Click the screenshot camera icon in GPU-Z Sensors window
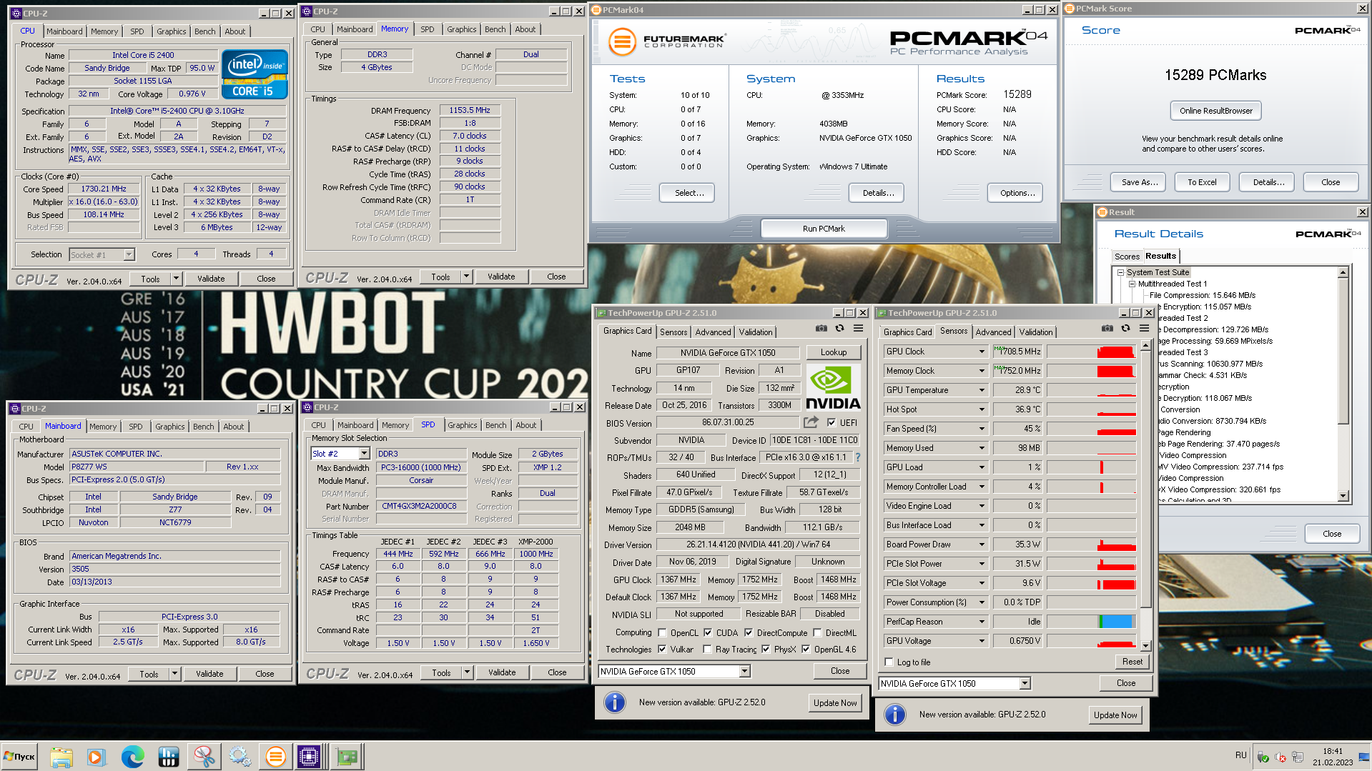This screenshot has height=771, width=1372. 1107,329
